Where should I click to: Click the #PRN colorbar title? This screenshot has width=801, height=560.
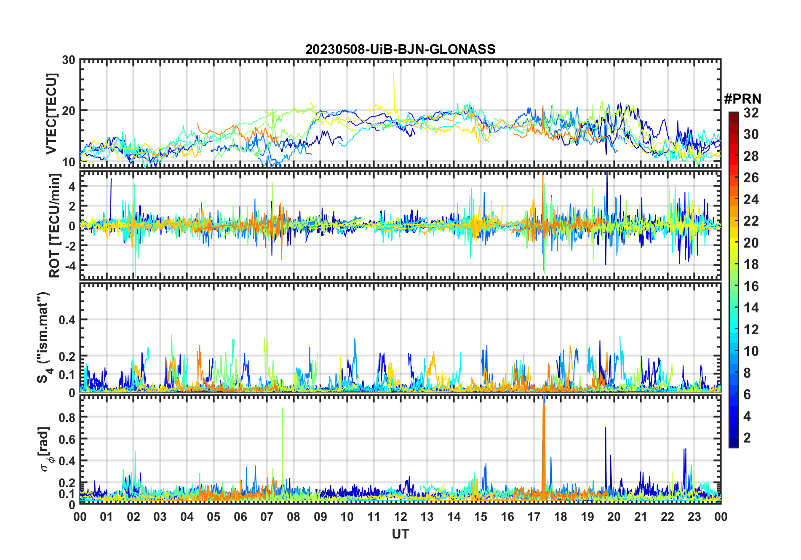point(742,99)
